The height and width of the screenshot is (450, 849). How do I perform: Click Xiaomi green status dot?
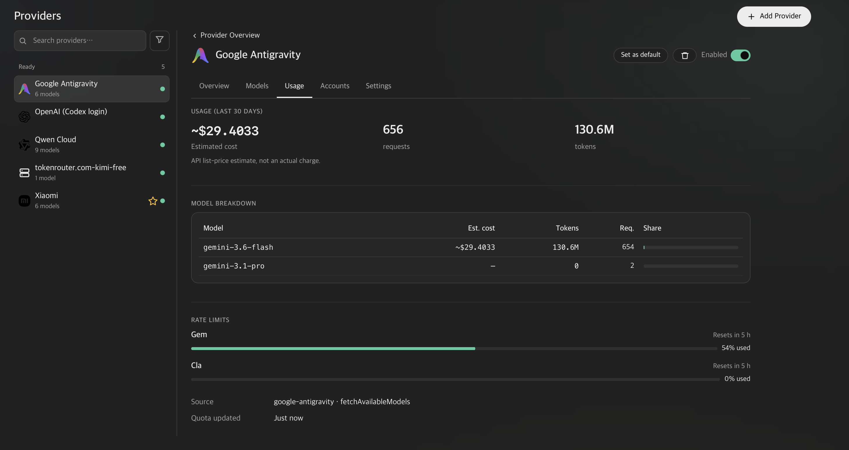point(163,201)
